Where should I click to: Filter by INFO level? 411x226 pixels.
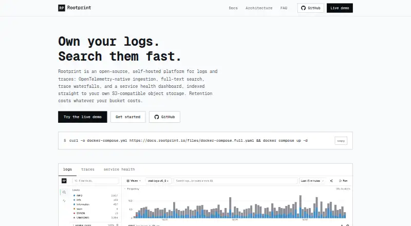coord(96,196)
